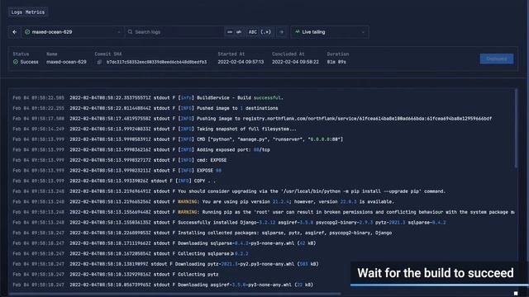Click the horizontal scrollbar under the logs
The image size is (529, 297).
coord(175,294)
